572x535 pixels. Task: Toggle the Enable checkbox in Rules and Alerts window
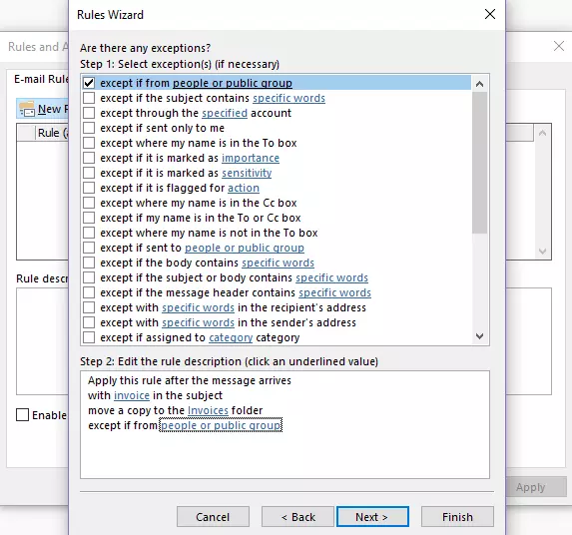point(22,415)
